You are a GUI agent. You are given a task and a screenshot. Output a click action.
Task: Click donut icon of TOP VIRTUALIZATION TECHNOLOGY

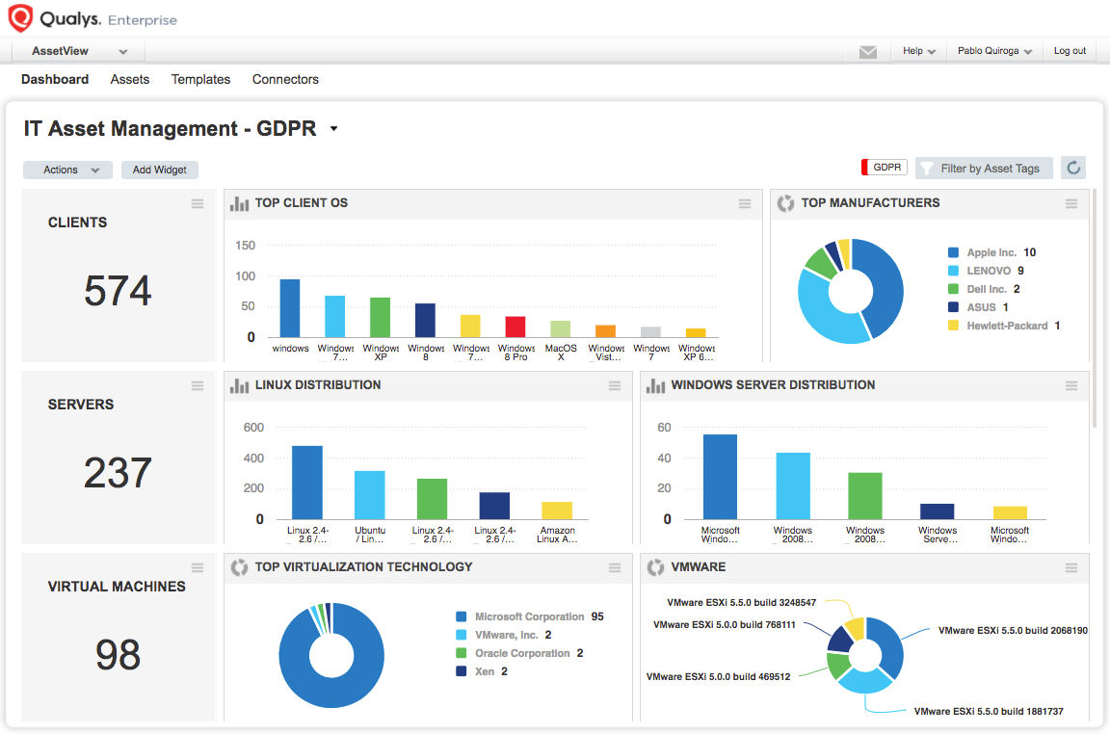[x=239, y=567]
